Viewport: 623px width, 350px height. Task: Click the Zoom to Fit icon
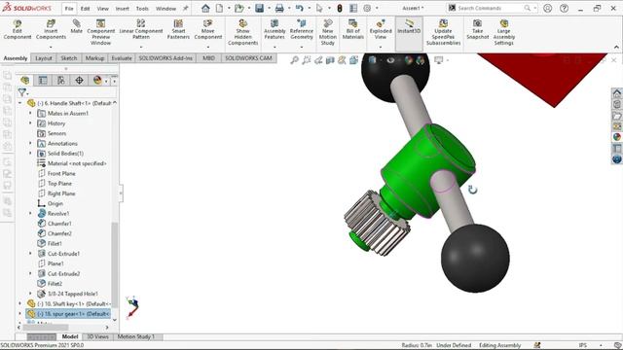tap(294, 60)
